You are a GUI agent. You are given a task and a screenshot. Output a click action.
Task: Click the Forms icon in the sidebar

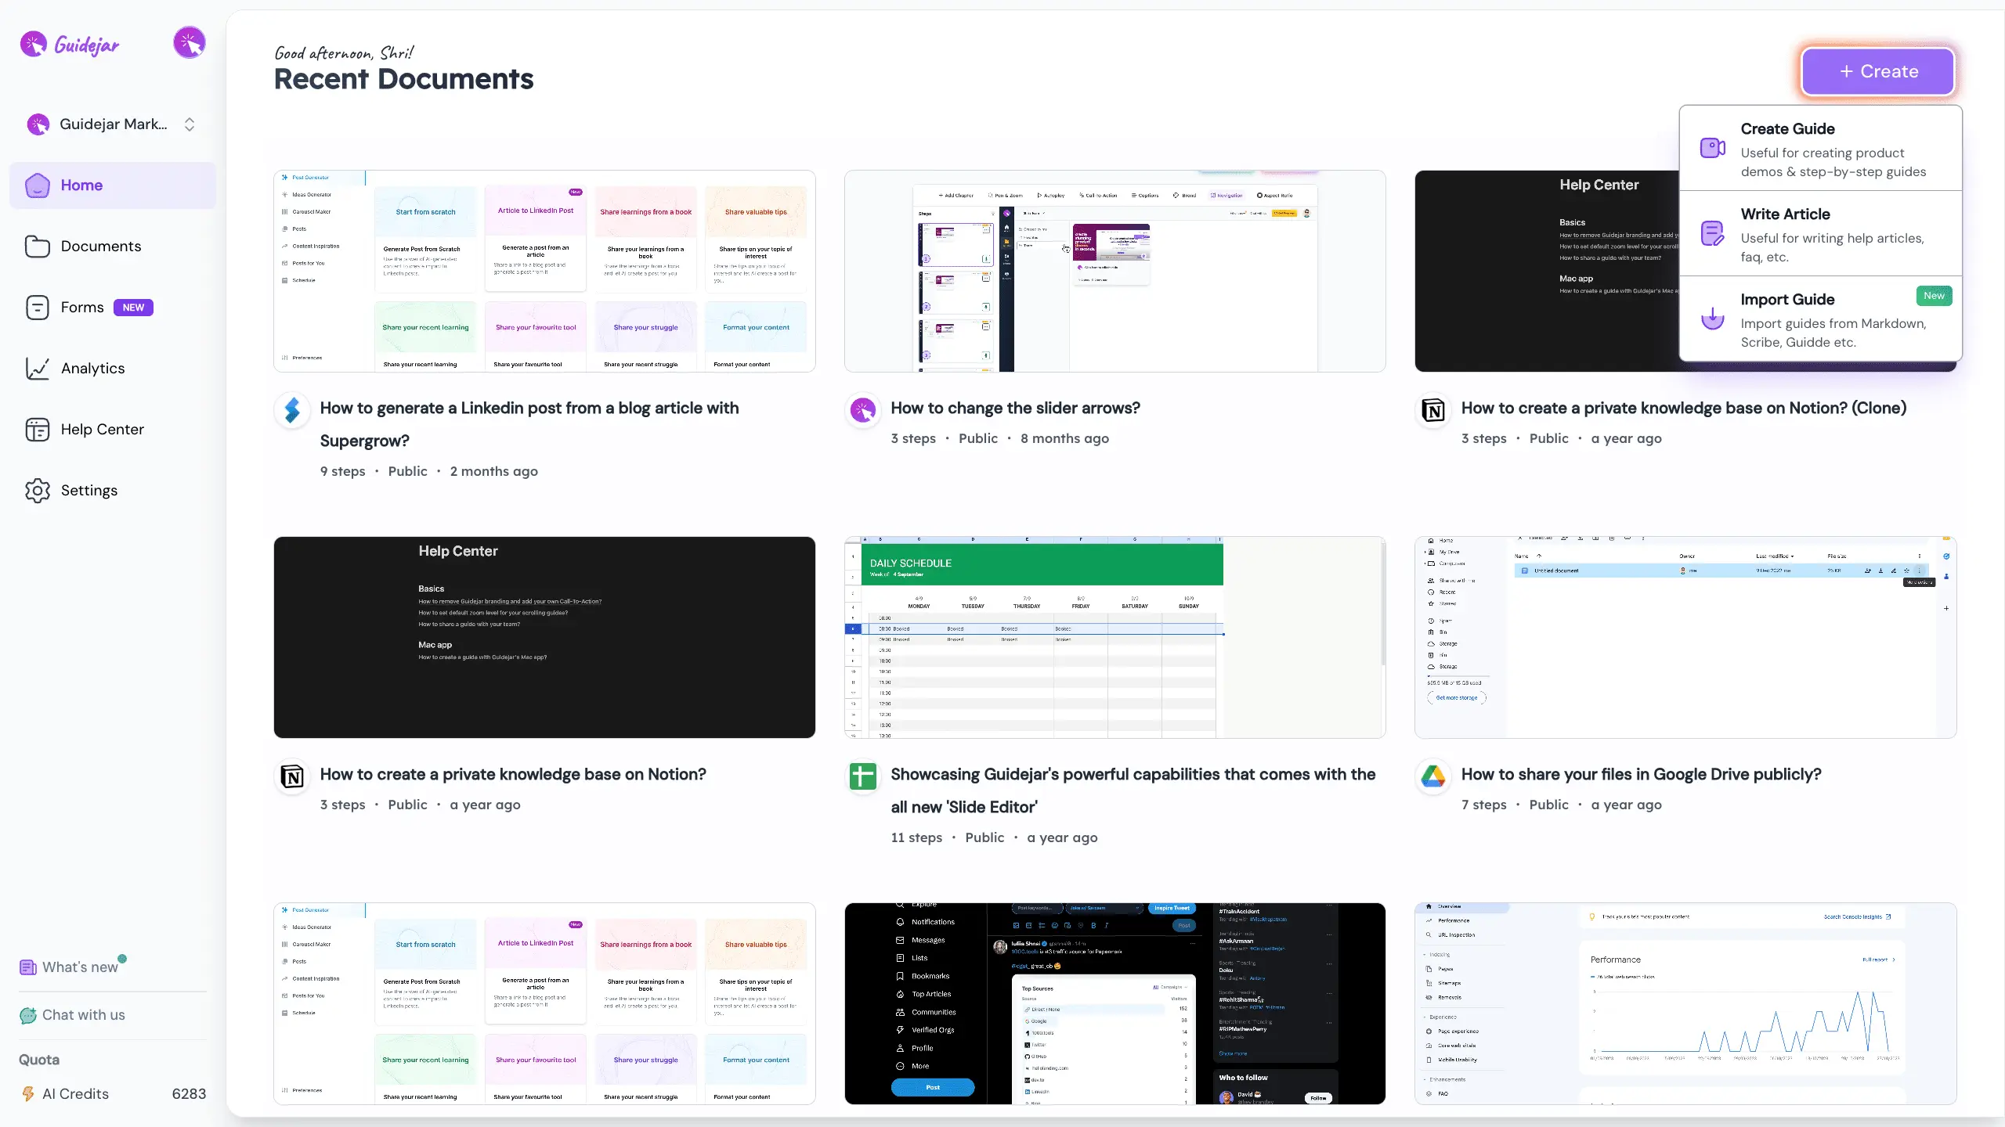[x=37, y=308]
